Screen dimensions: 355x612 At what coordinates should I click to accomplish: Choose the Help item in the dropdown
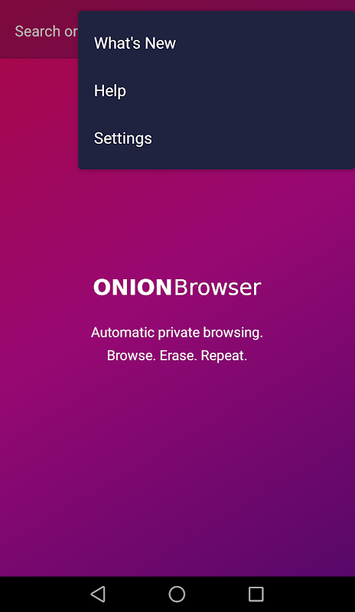click(217, 90)
